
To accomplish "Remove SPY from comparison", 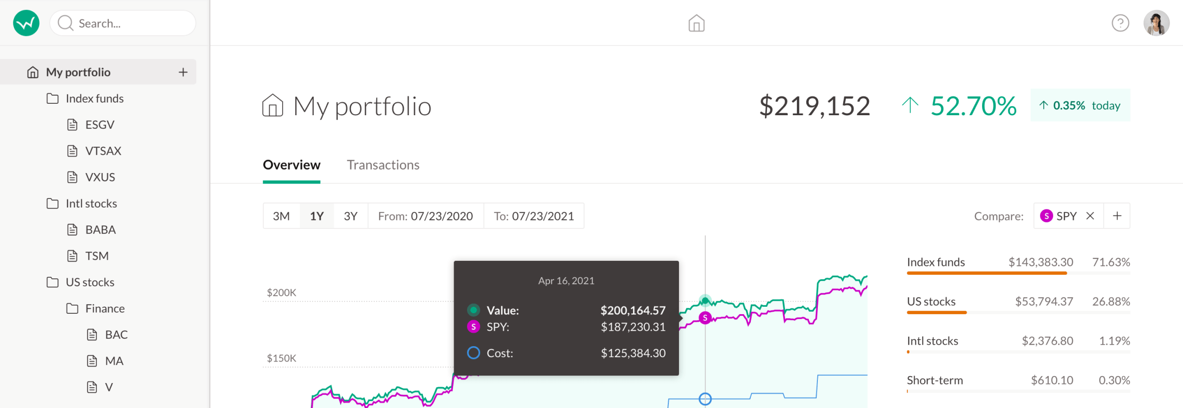I will tap(1090, 216).
